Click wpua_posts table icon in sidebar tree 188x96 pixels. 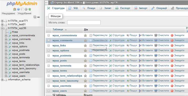10,54
